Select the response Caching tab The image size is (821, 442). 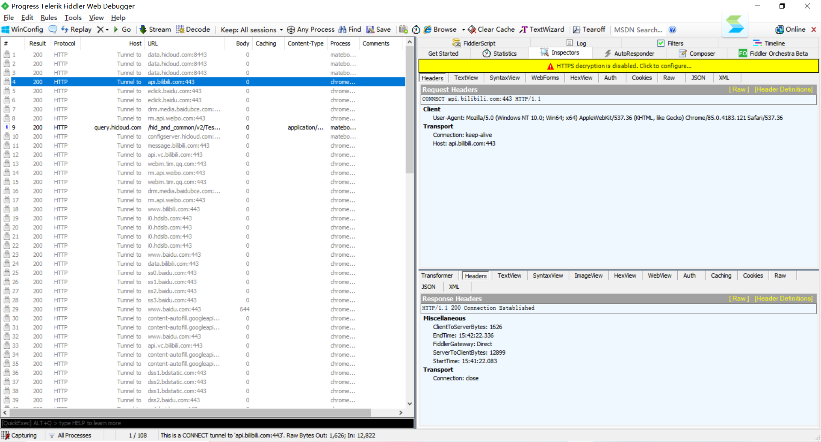721,276
